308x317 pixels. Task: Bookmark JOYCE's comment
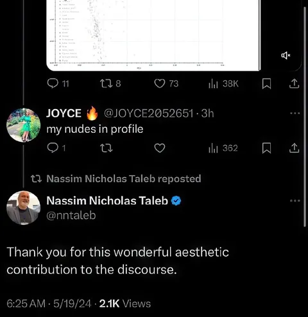coord(266,148)
